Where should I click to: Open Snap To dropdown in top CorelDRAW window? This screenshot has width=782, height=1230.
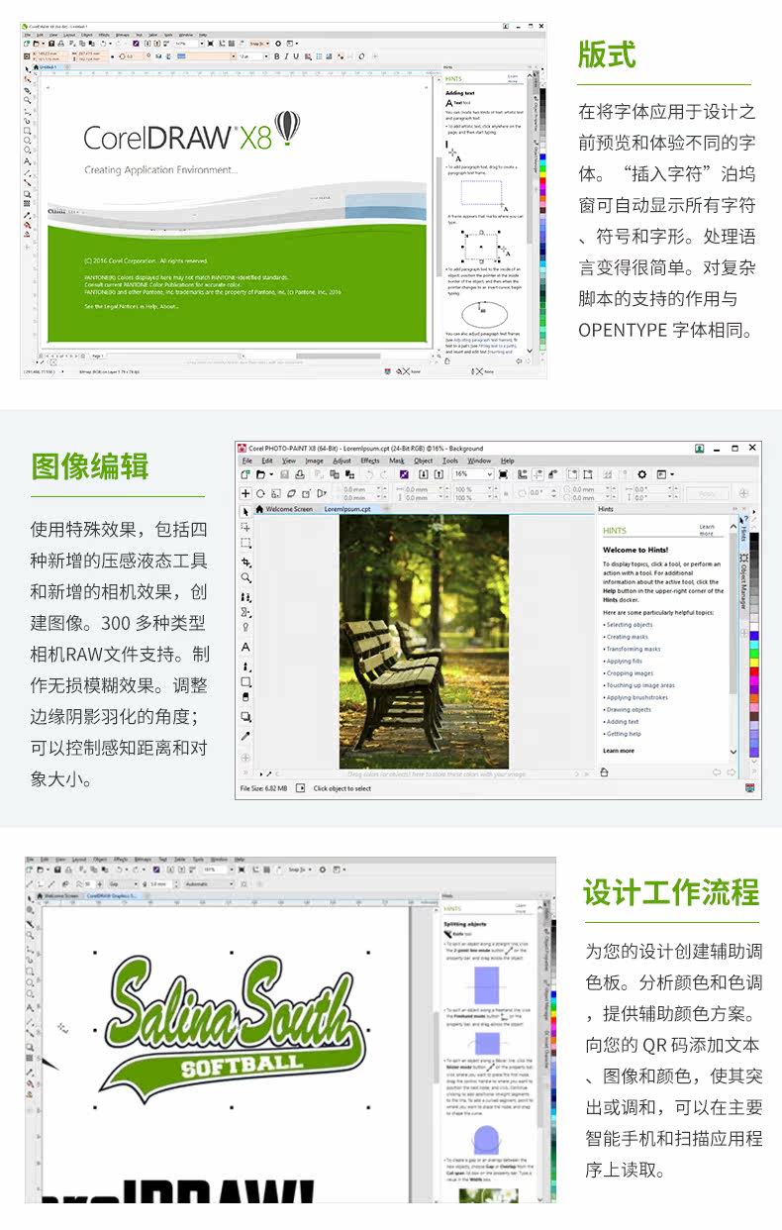click(x=259, y=44)
